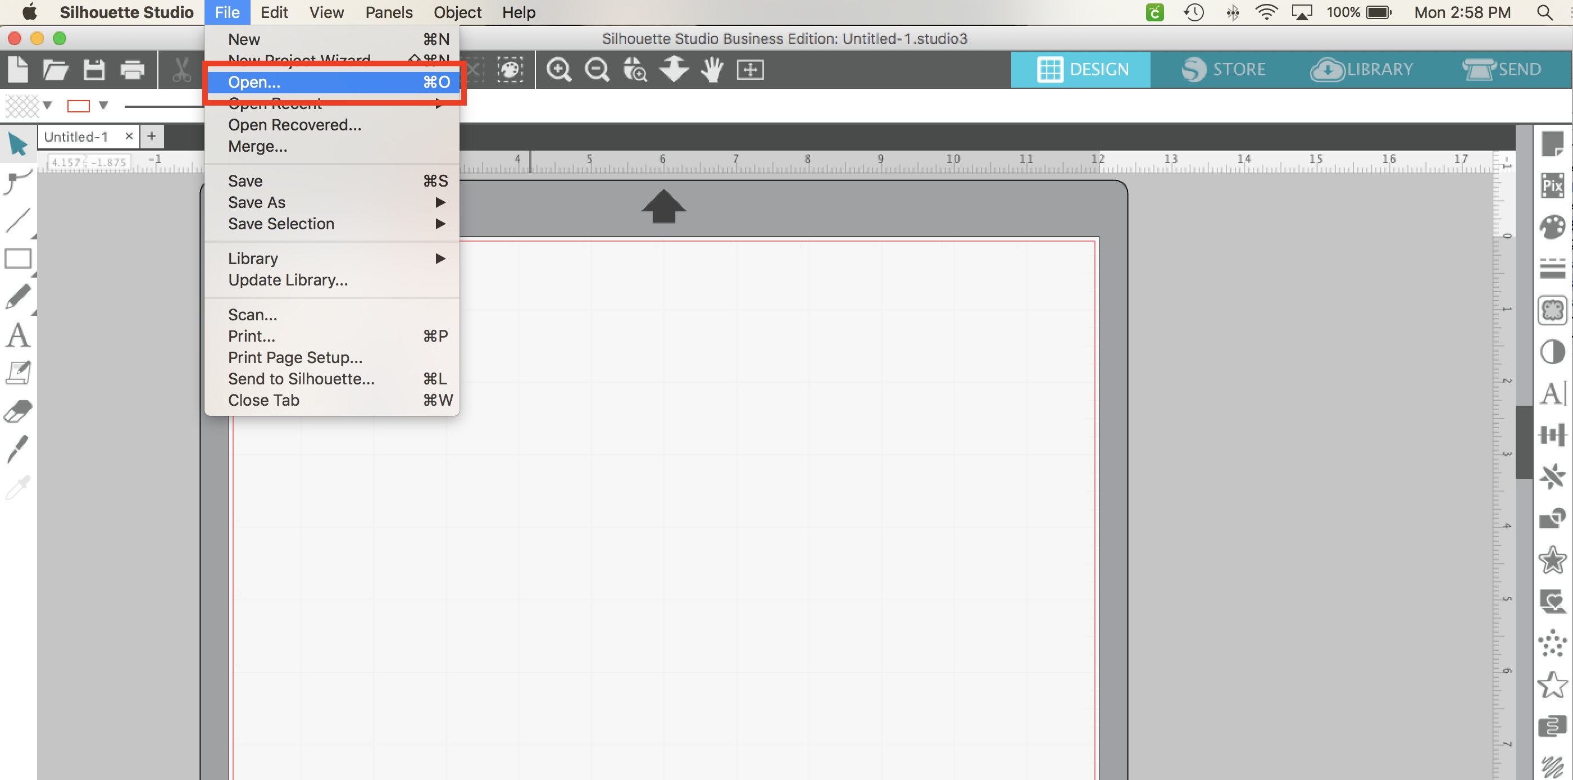Select the Eraser tool
This screenshot has height=780, width=1573.
(18, 411)
